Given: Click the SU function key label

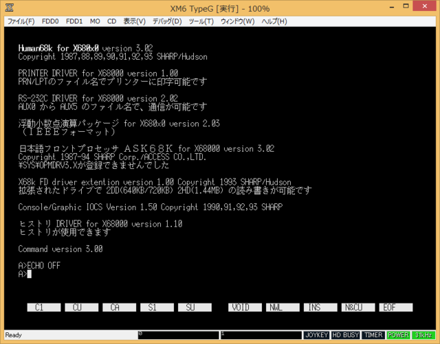Looking at the screenshot, I should coord(195,308).
